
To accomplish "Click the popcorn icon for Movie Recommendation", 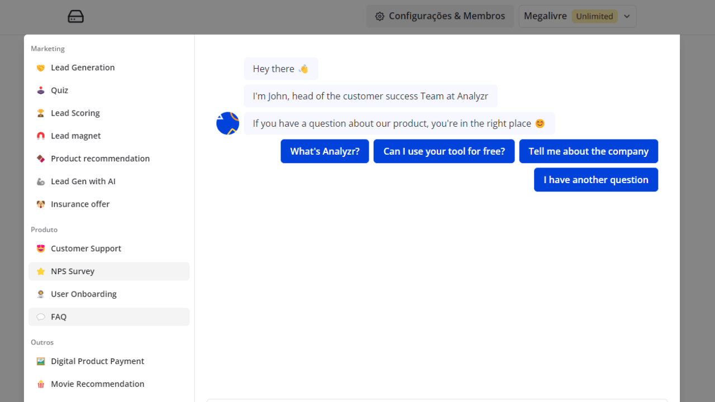I will pos(41,384).
